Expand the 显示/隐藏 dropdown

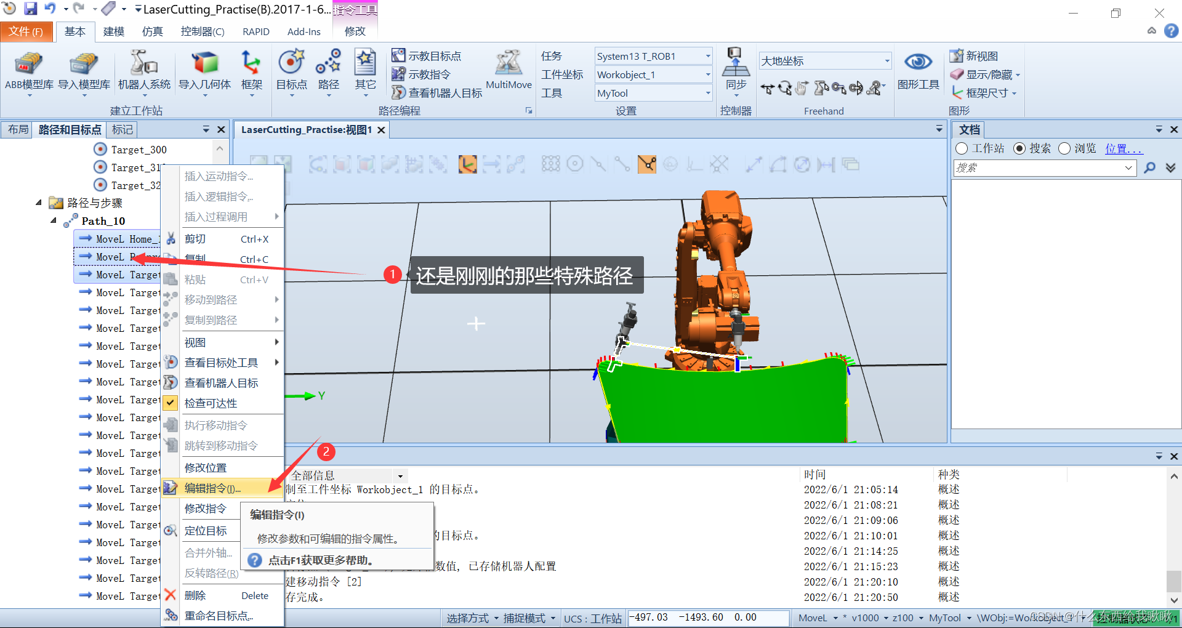tap(1018, 75)
